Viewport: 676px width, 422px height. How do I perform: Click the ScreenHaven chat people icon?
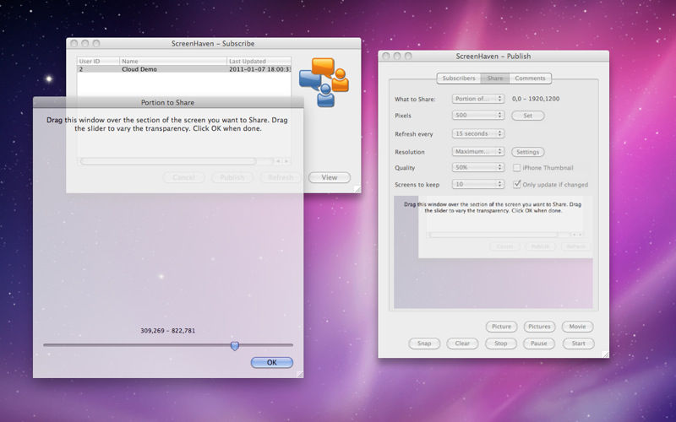[324, 82]
